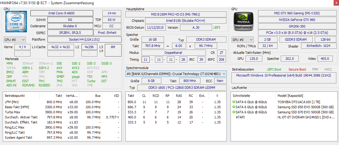
Task: Click the TPM label
Action: pos(315,69)
